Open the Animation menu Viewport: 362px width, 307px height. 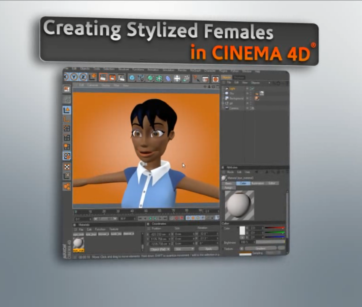click(153, 70)
